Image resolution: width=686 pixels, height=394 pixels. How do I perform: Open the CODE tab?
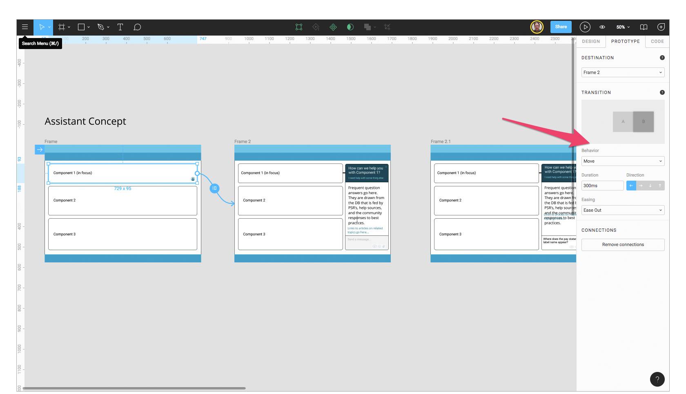(657, 41)
